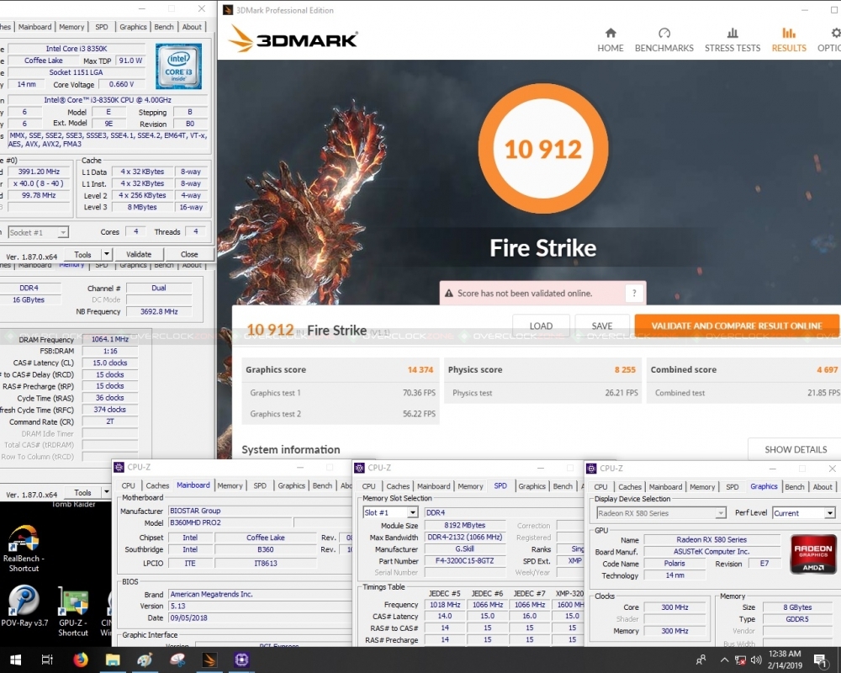Open the People icon in system tray

[701, 660]
